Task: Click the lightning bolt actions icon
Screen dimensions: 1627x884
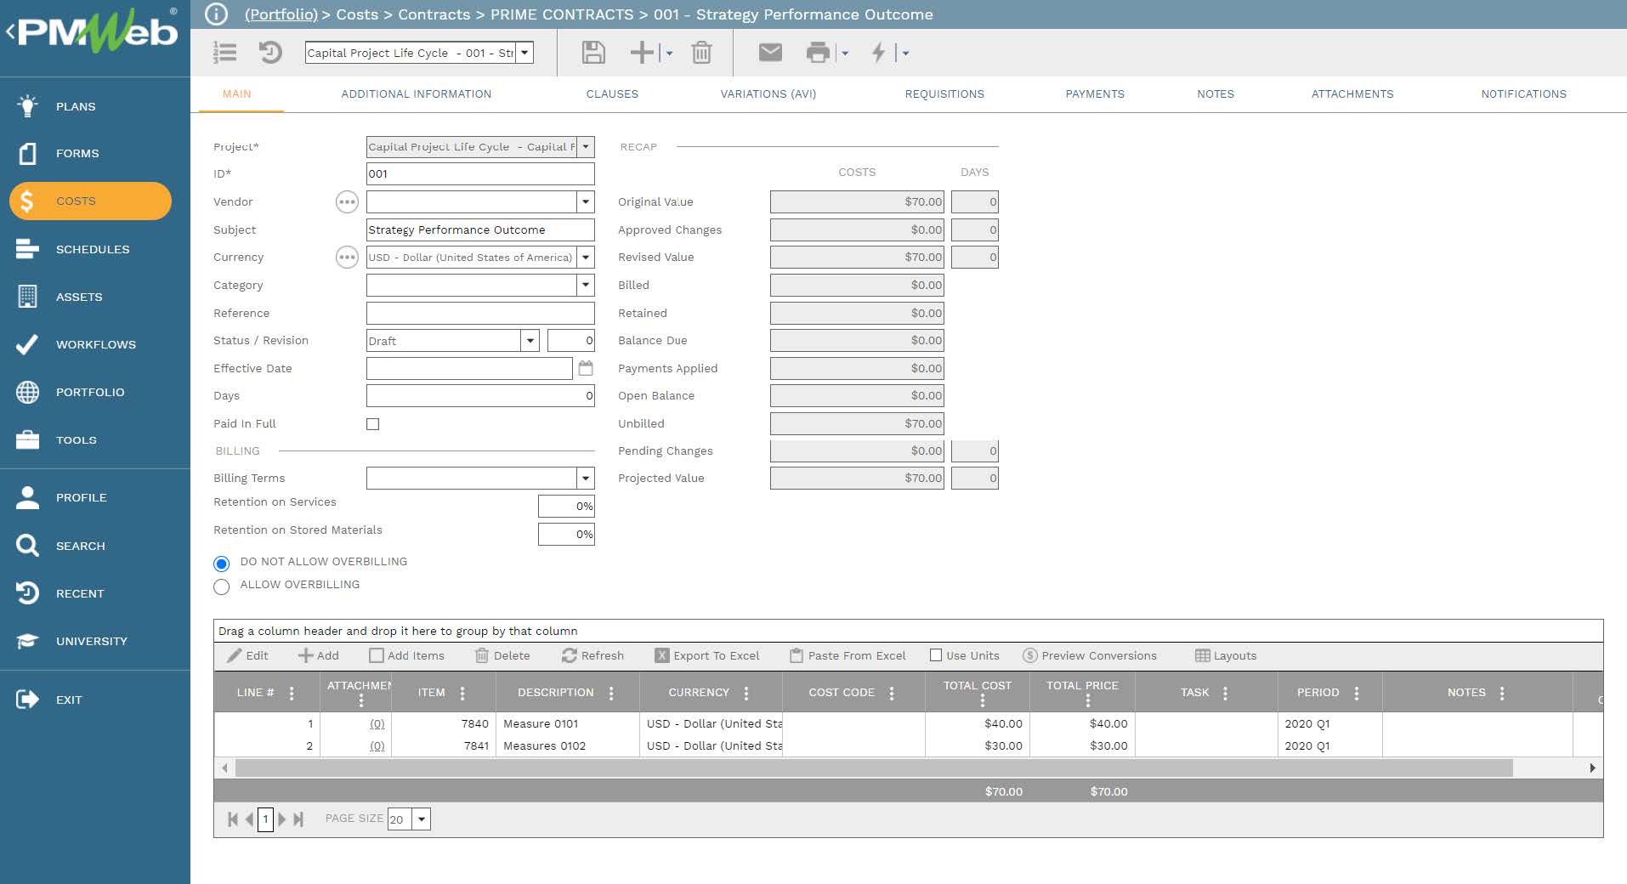Action: click(x=878, y=53)
